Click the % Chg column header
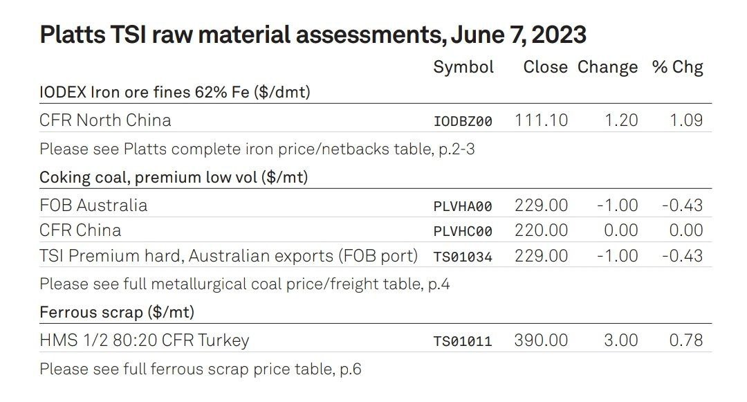This screenshot has height=402, width=747. [x=677, y=67]
